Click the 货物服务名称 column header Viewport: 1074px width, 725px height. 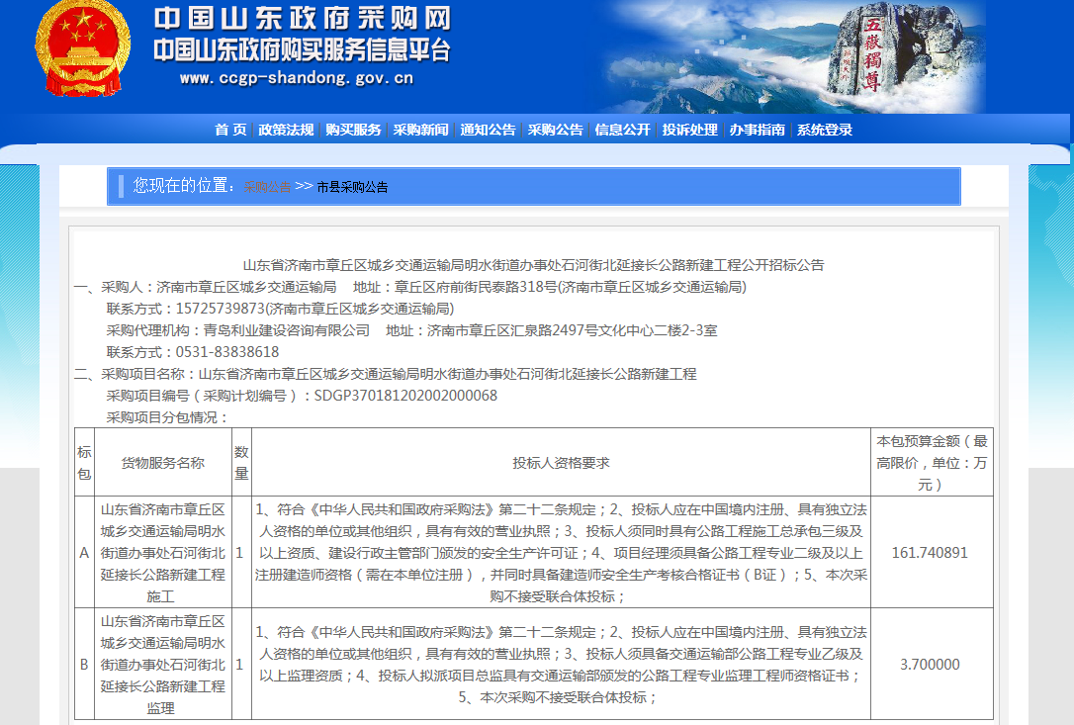click(x=163, y=463)
